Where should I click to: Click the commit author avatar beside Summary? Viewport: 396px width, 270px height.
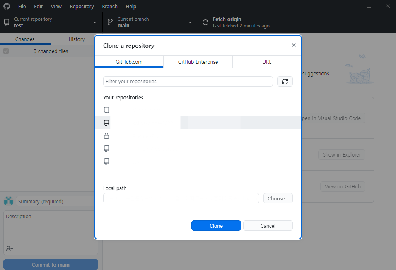tap(9, 201)
